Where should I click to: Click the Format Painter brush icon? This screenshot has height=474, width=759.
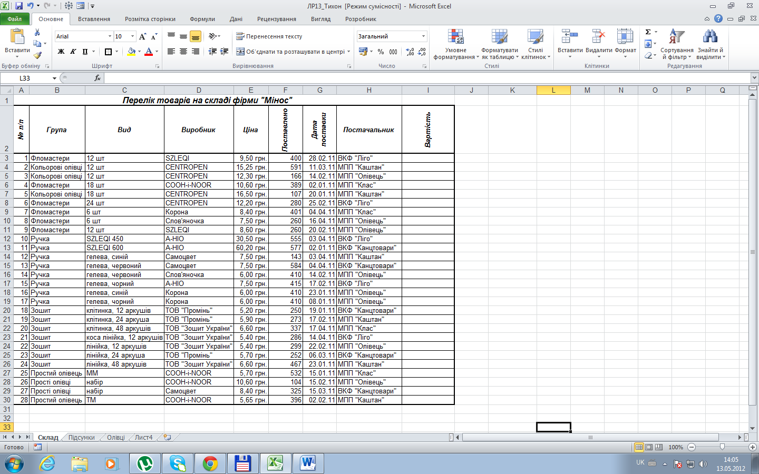pyautogui.click(x=37, y=55)
